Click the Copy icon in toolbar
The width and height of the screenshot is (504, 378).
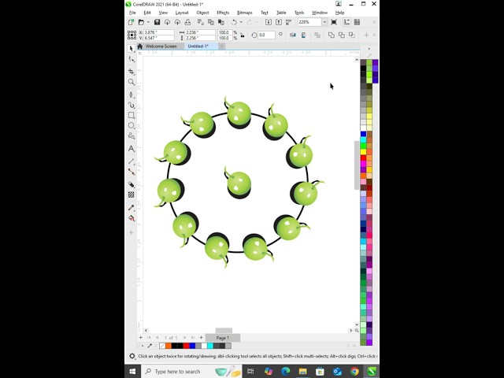211,22
